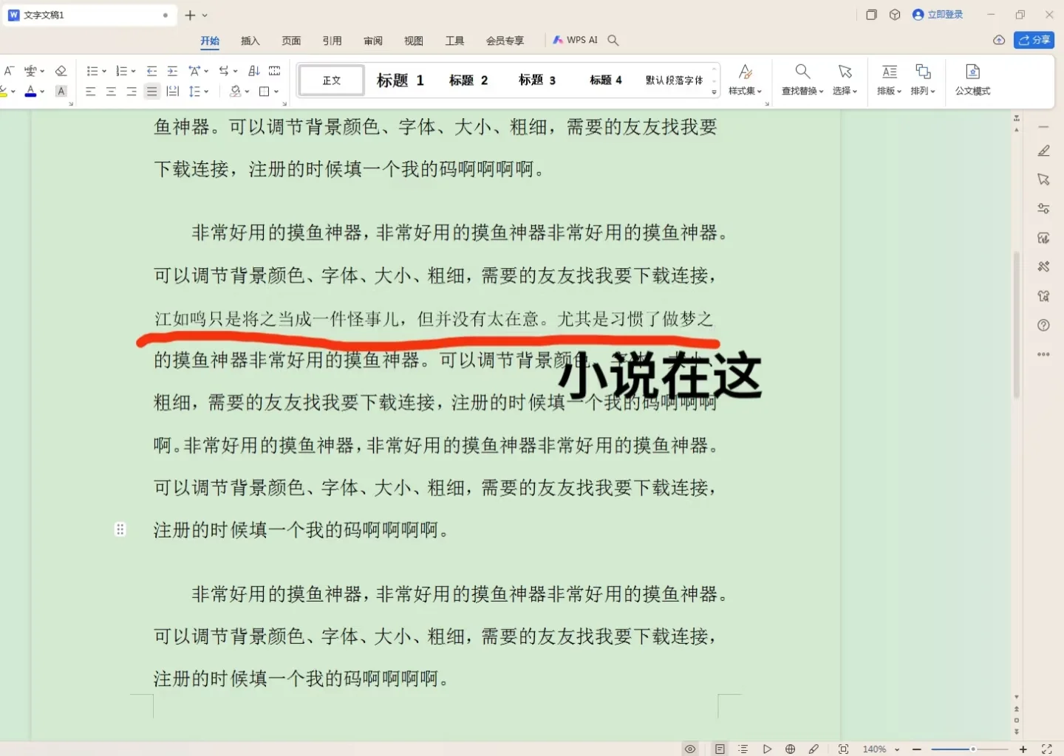Open the Find and Replace tool
Screen dimensions: 1064x756
coord(802,80)
